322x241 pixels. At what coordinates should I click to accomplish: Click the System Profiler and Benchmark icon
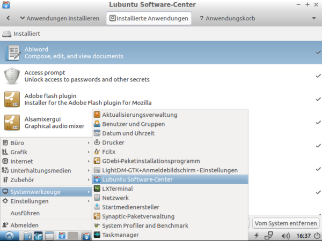coord(97,225)
